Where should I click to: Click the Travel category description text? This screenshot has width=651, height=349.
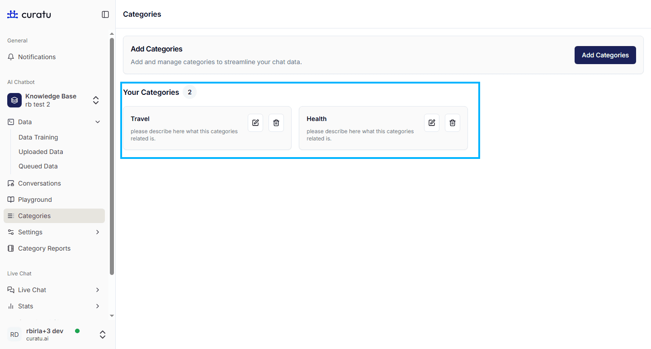(184, 135)
